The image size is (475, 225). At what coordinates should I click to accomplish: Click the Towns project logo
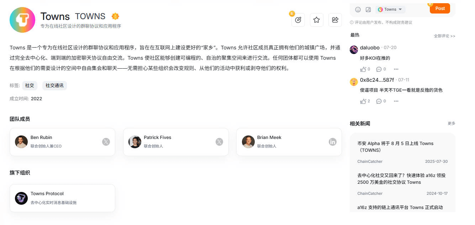pyautogui.click(x=22, y=20)
